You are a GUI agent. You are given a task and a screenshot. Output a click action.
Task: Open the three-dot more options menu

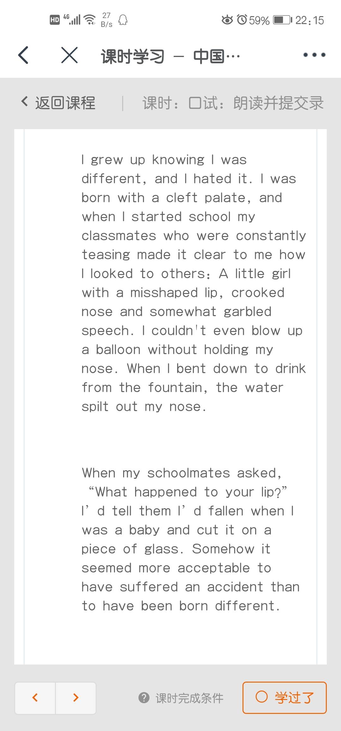coord(314,55)
